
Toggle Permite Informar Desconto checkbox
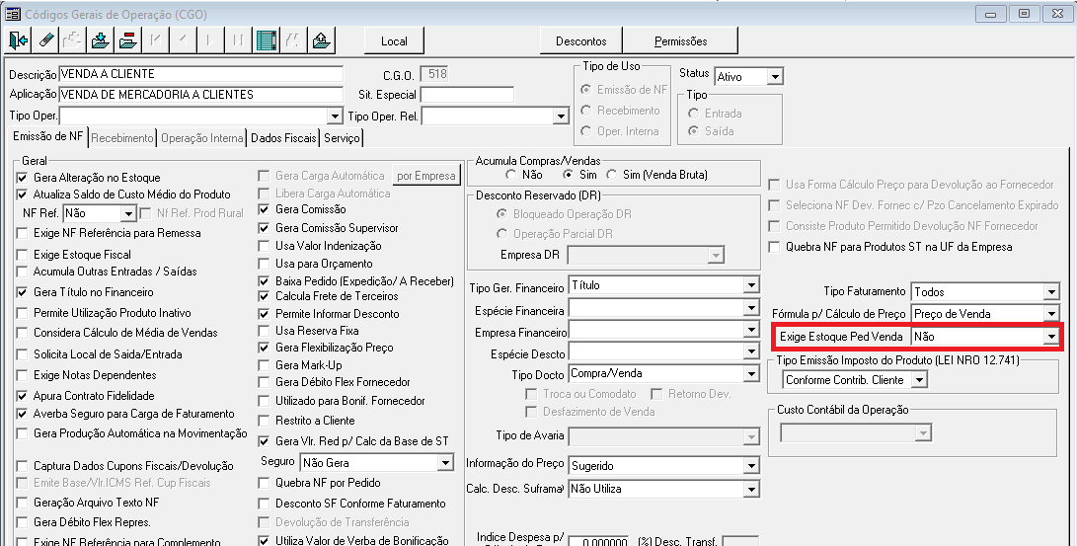tap(264, 314)
